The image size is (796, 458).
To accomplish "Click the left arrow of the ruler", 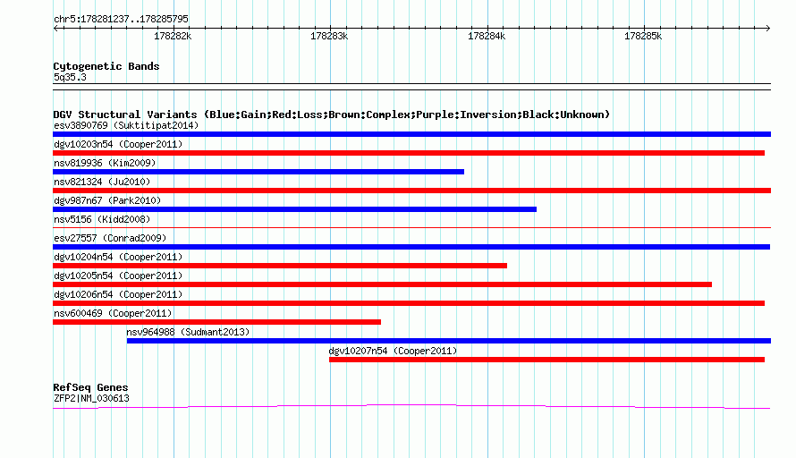I will pyautogui.click(x=55, y=29).
